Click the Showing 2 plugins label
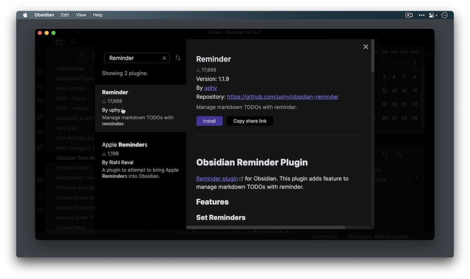This screenshot has width=470, height=279. 125,73
